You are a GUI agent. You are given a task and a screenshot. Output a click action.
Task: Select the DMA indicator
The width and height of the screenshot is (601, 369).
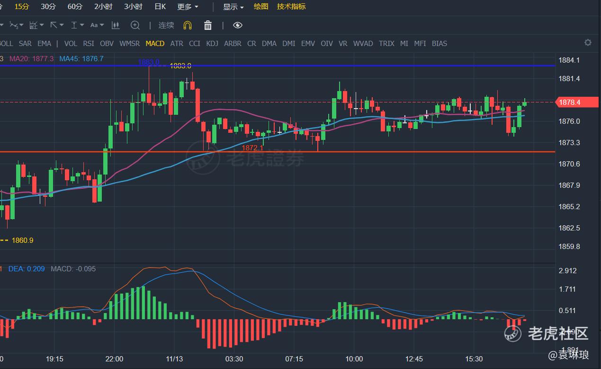tap(269, 43)
